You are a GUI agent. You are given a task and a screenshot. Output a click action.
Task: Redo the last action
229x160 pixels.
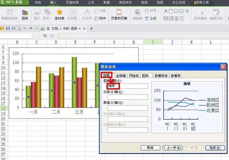tap(30, 28)
